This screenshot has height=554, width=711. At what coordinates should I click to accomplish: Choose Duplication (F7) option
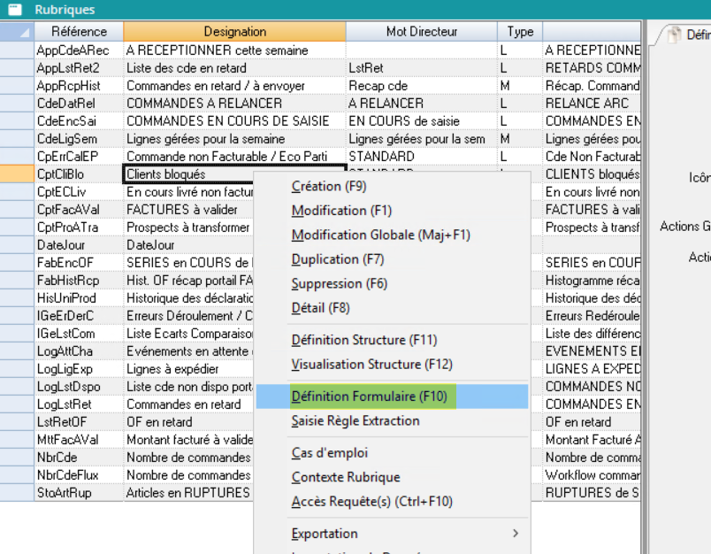pos(338,259)
